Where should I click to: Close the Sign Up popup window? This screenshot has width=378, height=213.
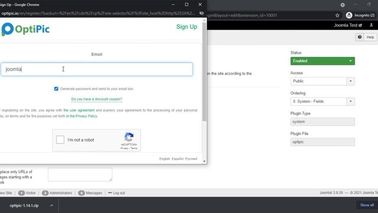[200, 4]
